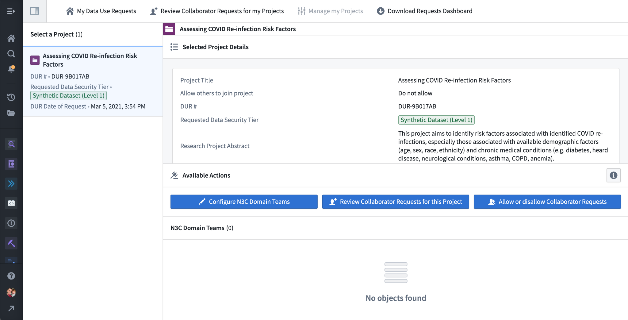Open the issues warning icon
This screenshot has height=320, width=628.
point(11,223)
